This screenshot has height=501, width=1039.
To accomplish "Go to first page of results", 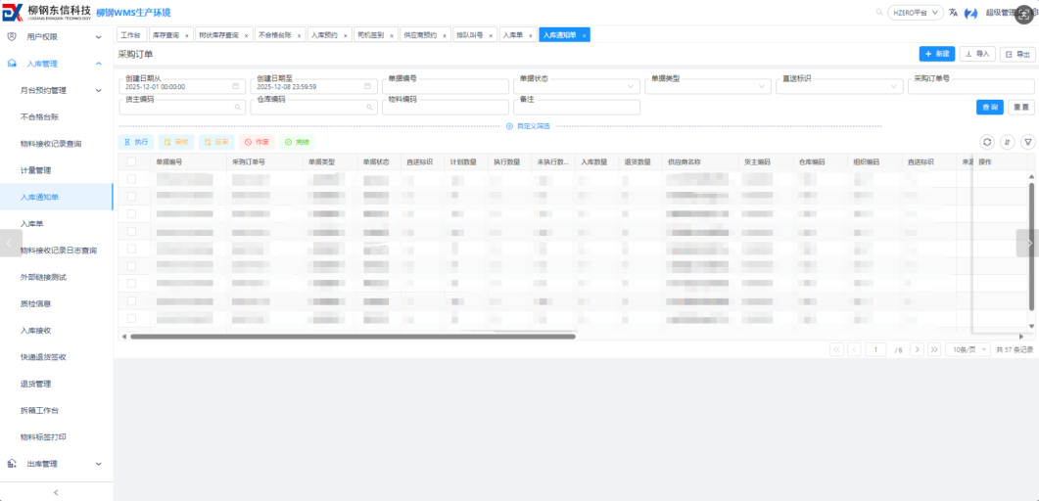I will [837, 349].
